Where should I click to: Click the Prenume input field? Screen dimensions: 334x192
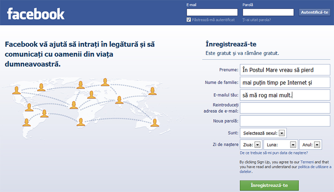[x=285, y=70]
